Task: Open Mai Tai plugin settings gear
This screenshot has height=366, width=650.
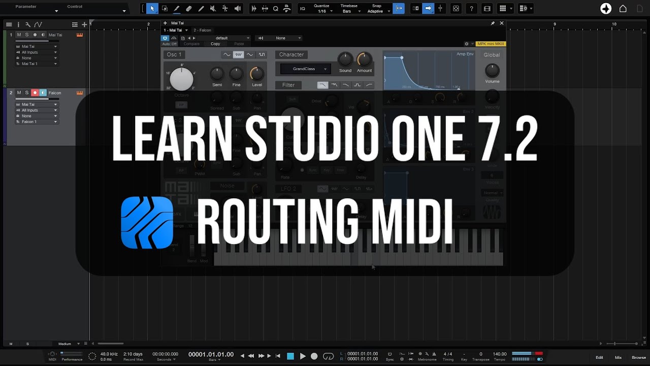Action: (x=467, y=44)
